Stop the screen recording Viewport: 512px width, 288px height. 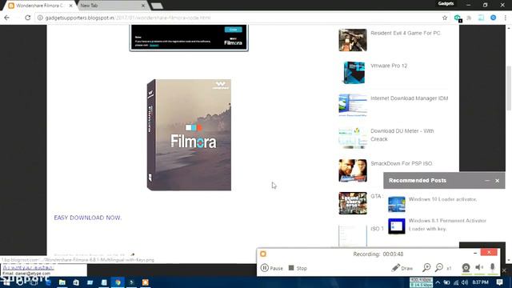coord(298,268)
